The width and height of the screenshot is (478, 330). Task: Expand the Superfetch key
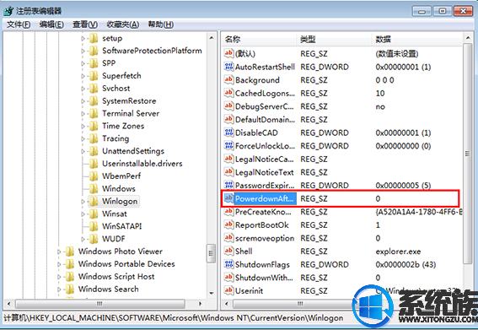tap(83, 76)
